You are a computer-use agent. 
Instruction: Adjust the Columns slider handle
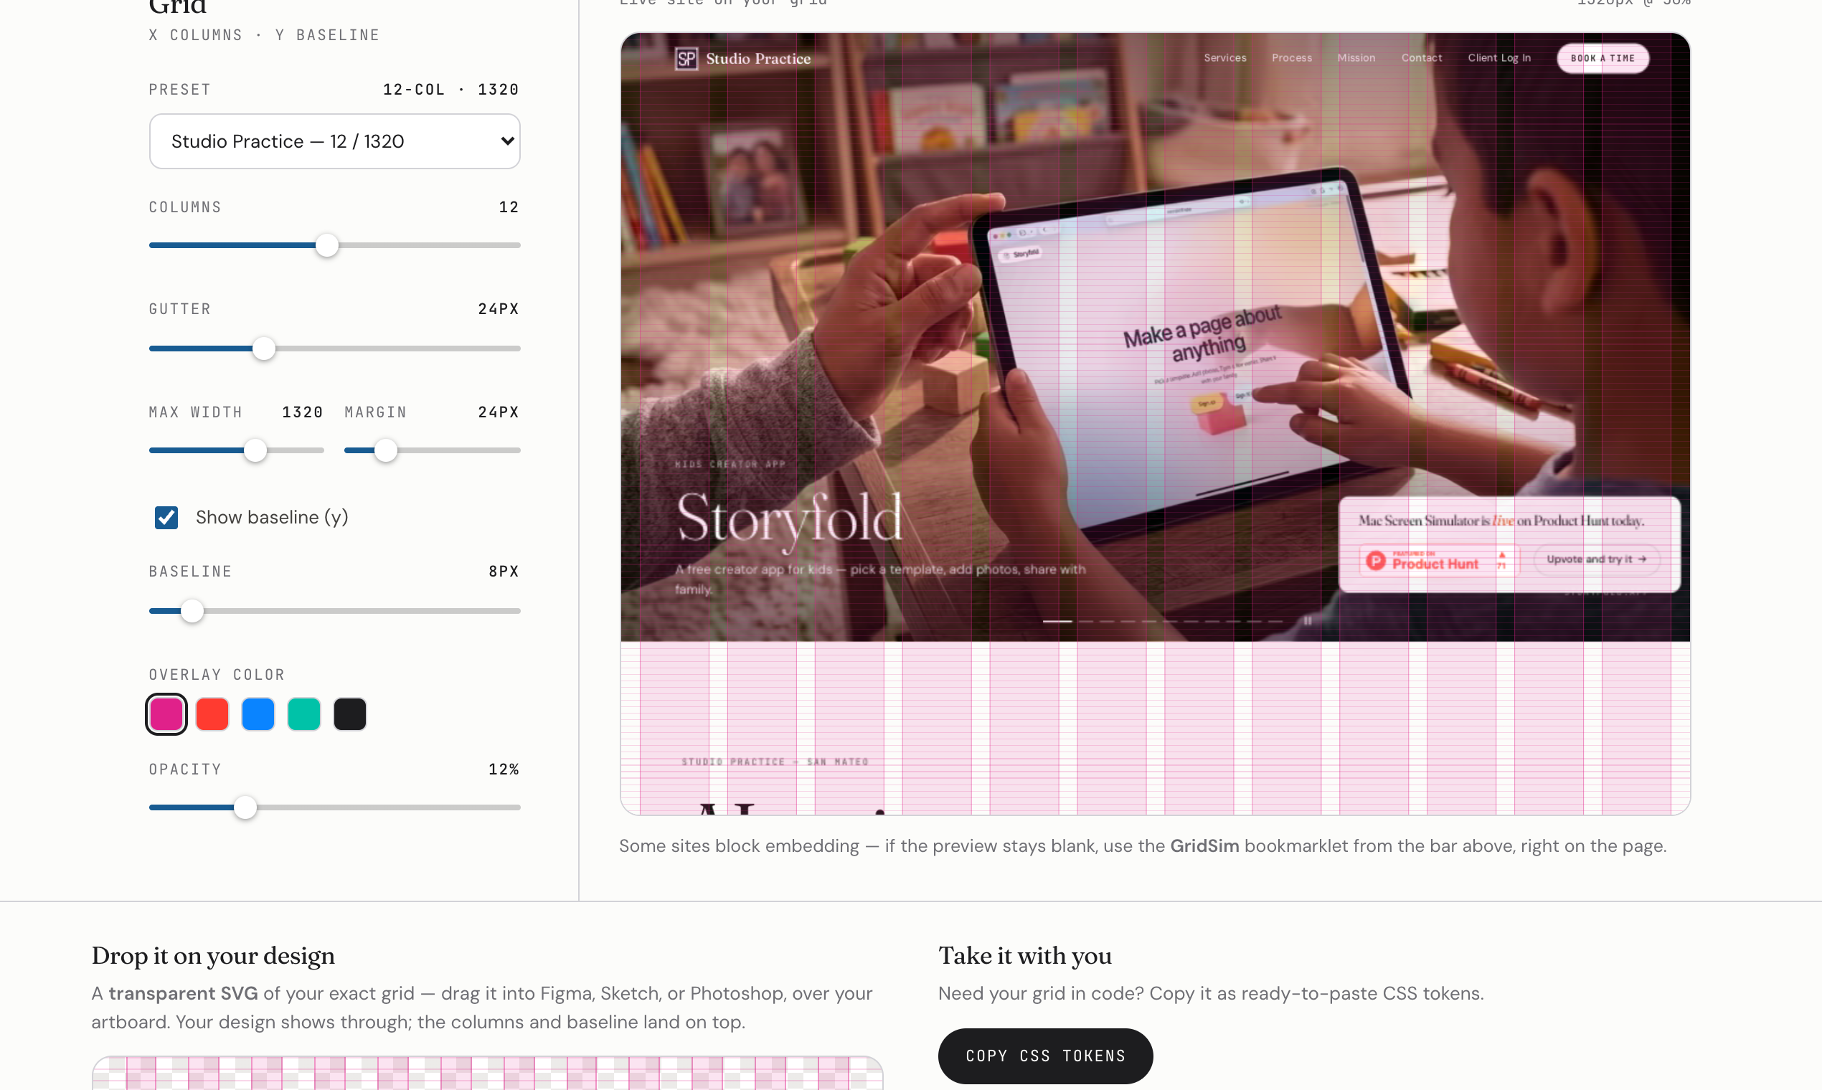tap(327, 245)
